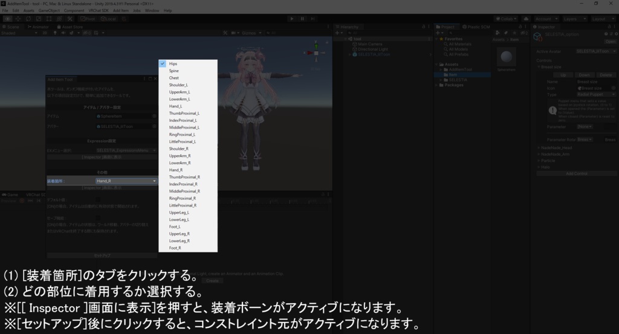Toggle scene lighting bulb icon

[55, 33]
